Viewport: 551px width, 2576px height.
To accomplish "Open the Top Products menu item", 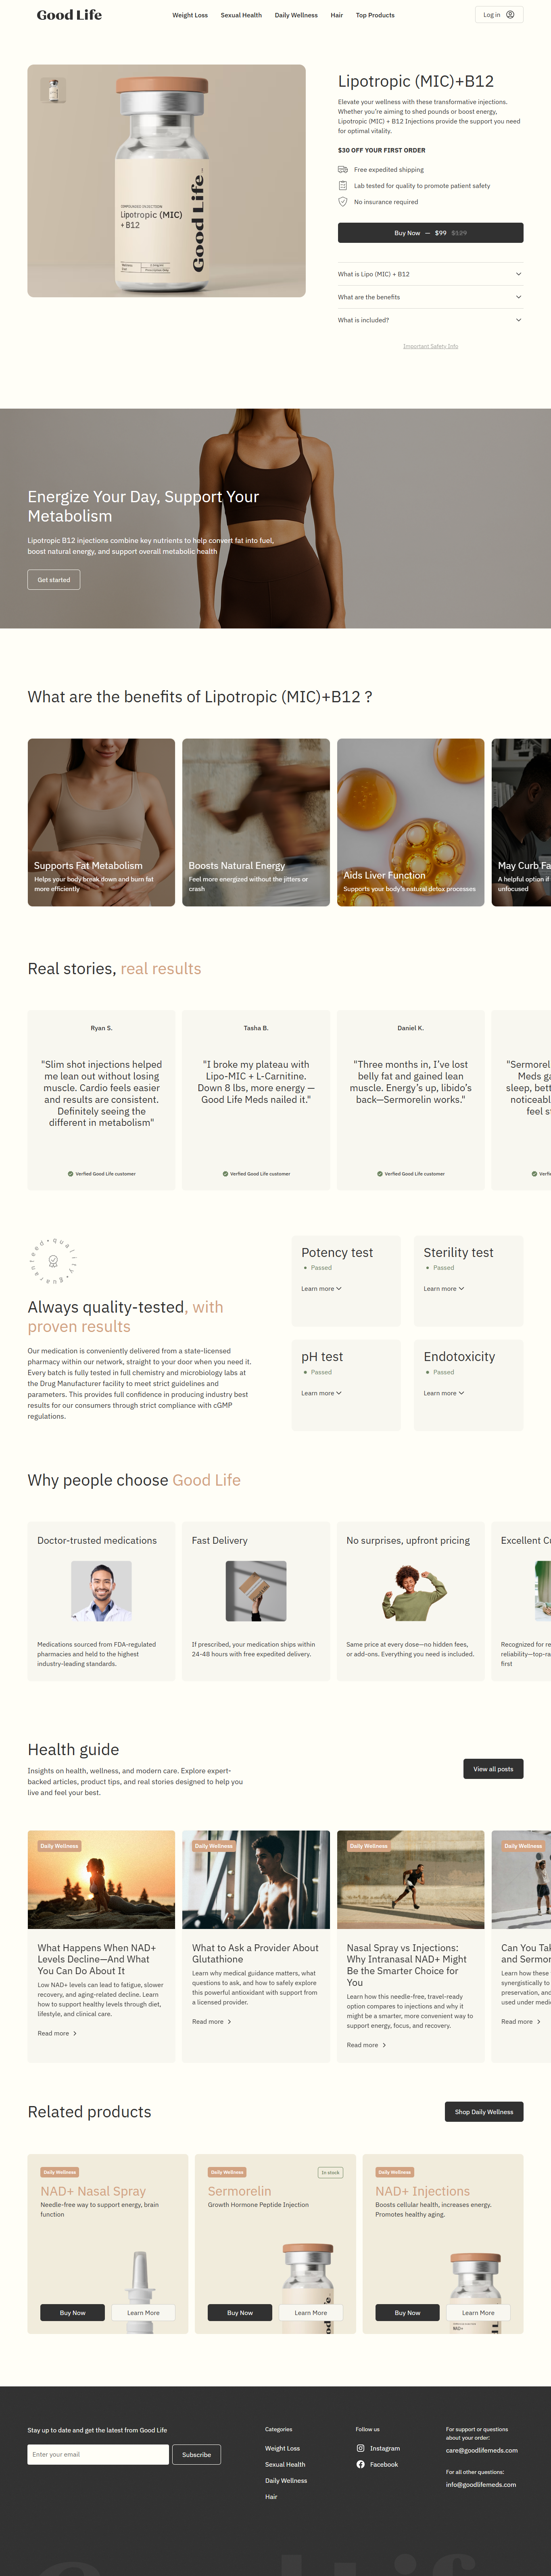I will coord(375,15).
